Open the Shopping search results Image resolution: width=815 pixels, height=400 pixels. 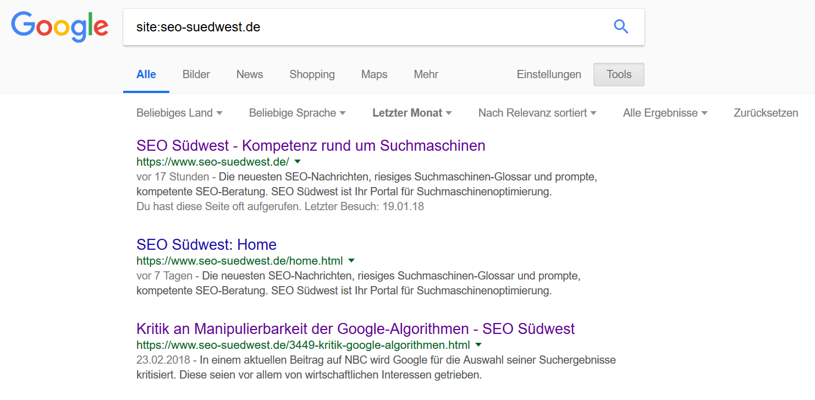tap(312, 74)
